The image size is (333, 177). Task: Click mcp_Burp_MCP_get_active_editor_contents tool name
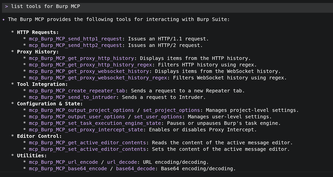pos(87,143)
